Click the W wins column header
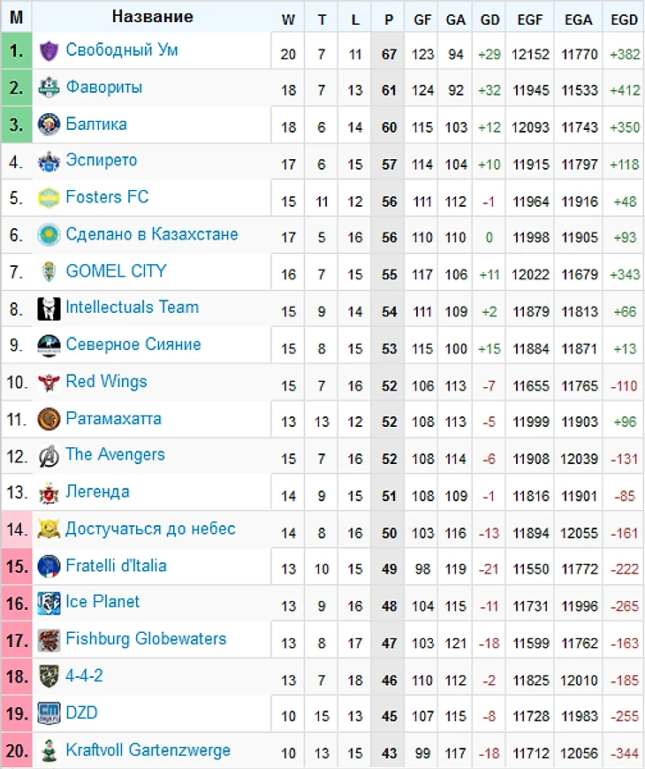The width and height of the screenshot is (645, 769). [x=288, y=19]
